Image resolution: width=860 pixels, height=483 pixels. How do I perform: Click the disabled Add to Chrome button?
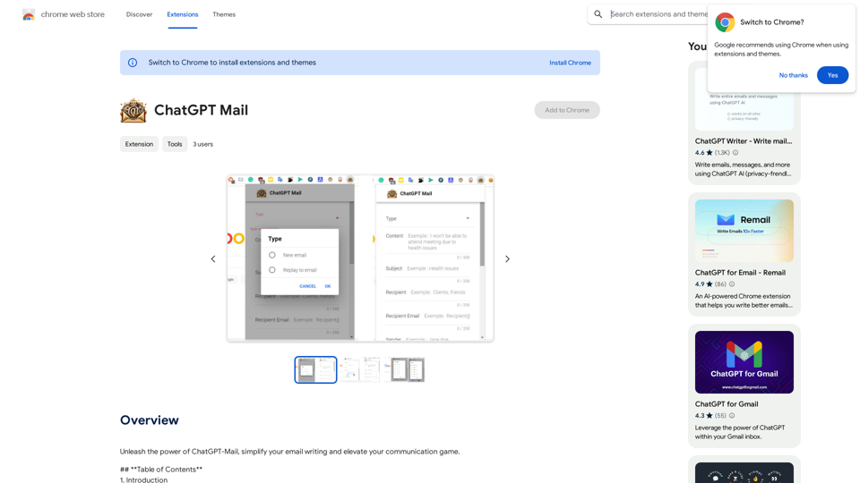tap(567, 110)
